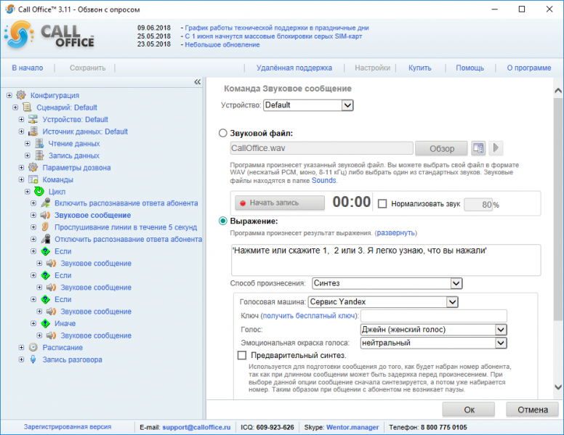The height and width of the screenshot is (435, 564).
Task: Open the standard sounds list icon
Action: (478, 147)
